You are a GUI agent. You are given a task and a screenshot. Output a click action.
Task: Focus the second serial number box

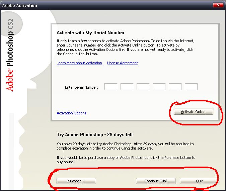[x=127, y=87]
